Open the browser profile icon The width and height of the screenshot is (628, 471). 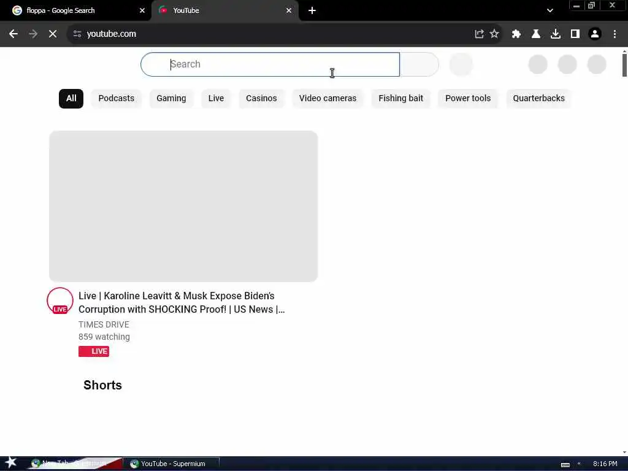pyautogui.click(x=595, y=34)
